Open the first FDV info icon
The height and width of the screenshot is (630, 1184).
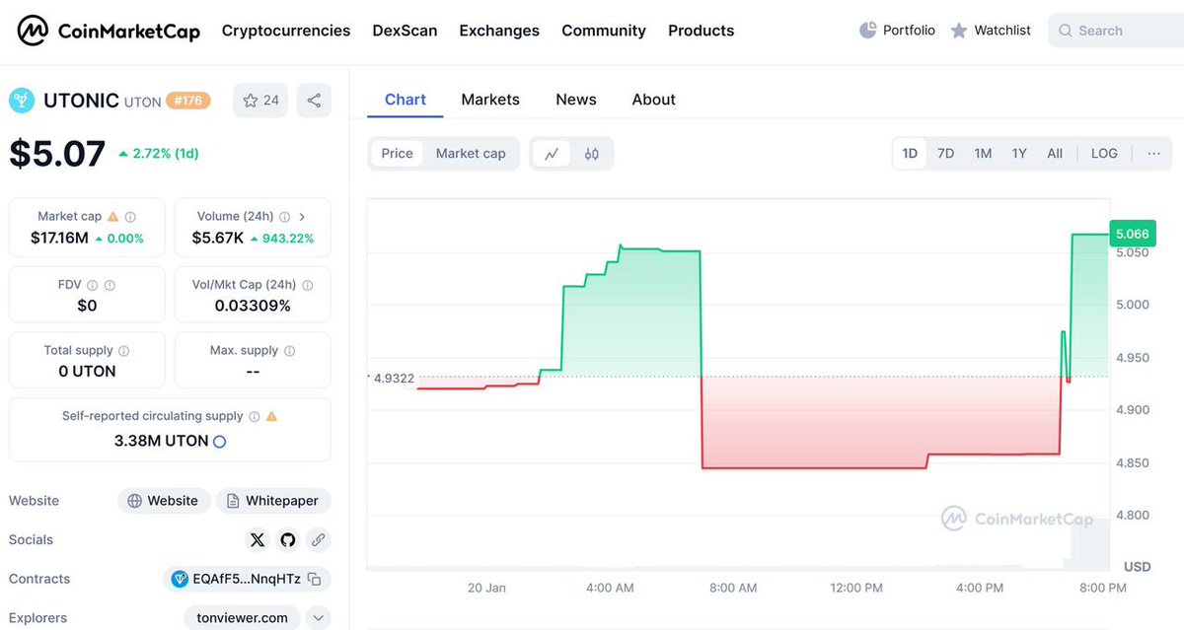pos(92,285)
